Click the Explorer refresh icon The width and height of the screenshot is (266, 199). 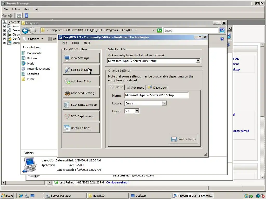(159, 31)
